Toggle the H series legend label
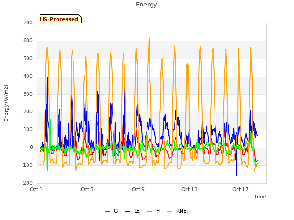 coord(158,211)
